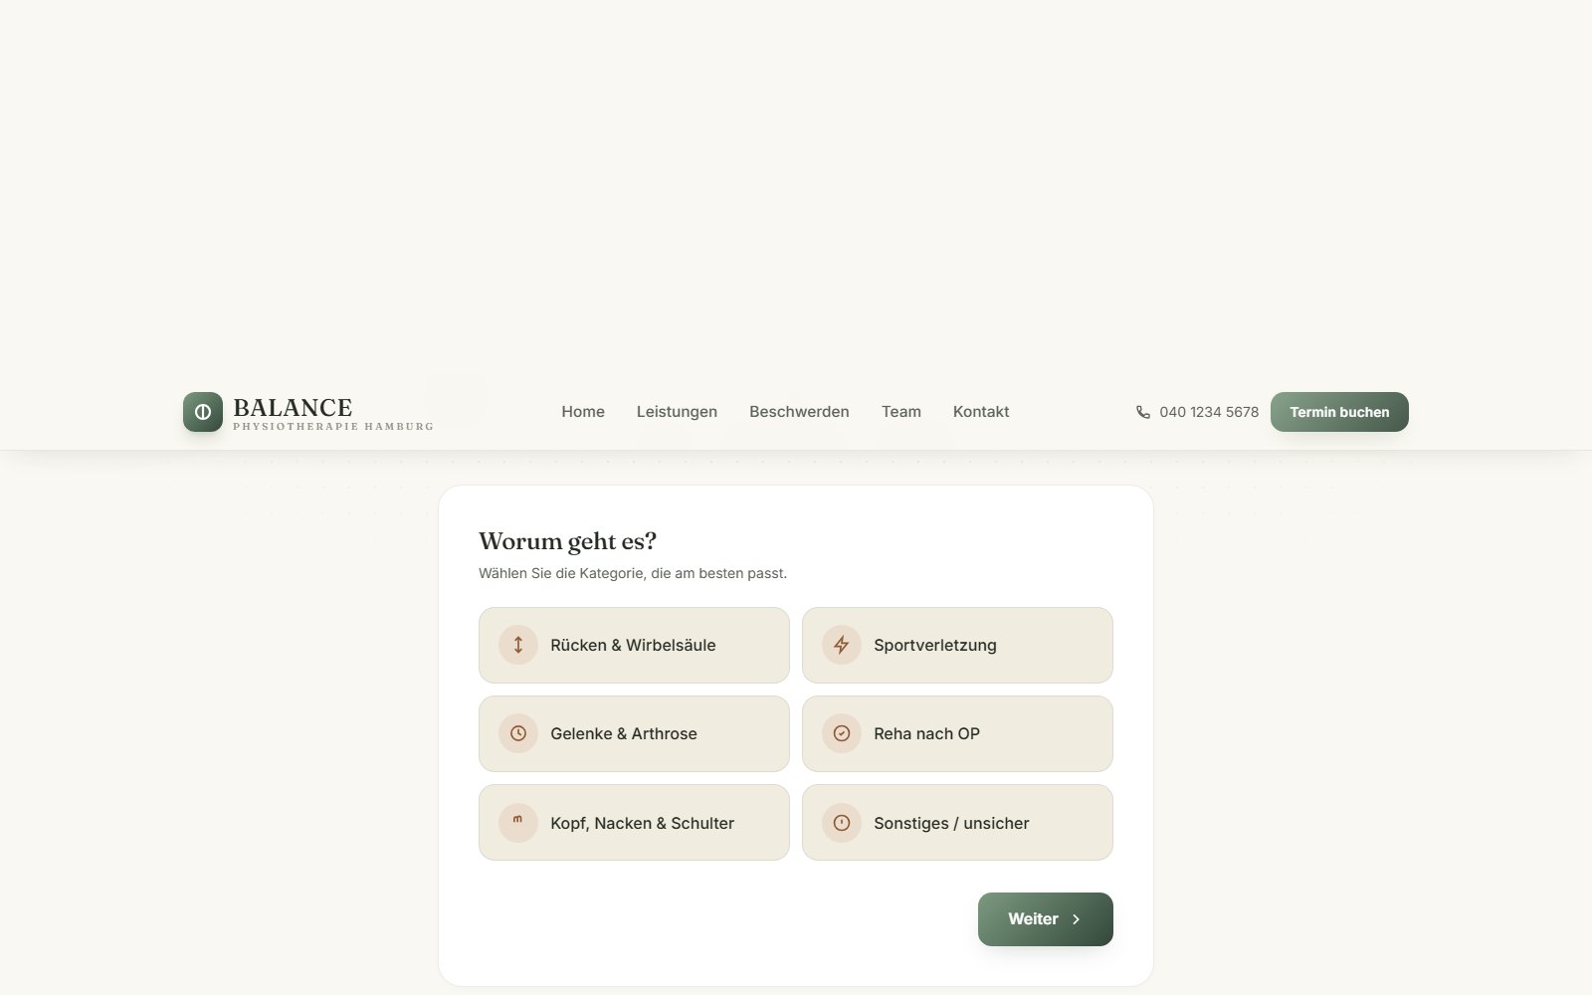This screenshot has height=995, width=1592.
Task: Choose the Sportverletzung option
Action: (957, 645)
